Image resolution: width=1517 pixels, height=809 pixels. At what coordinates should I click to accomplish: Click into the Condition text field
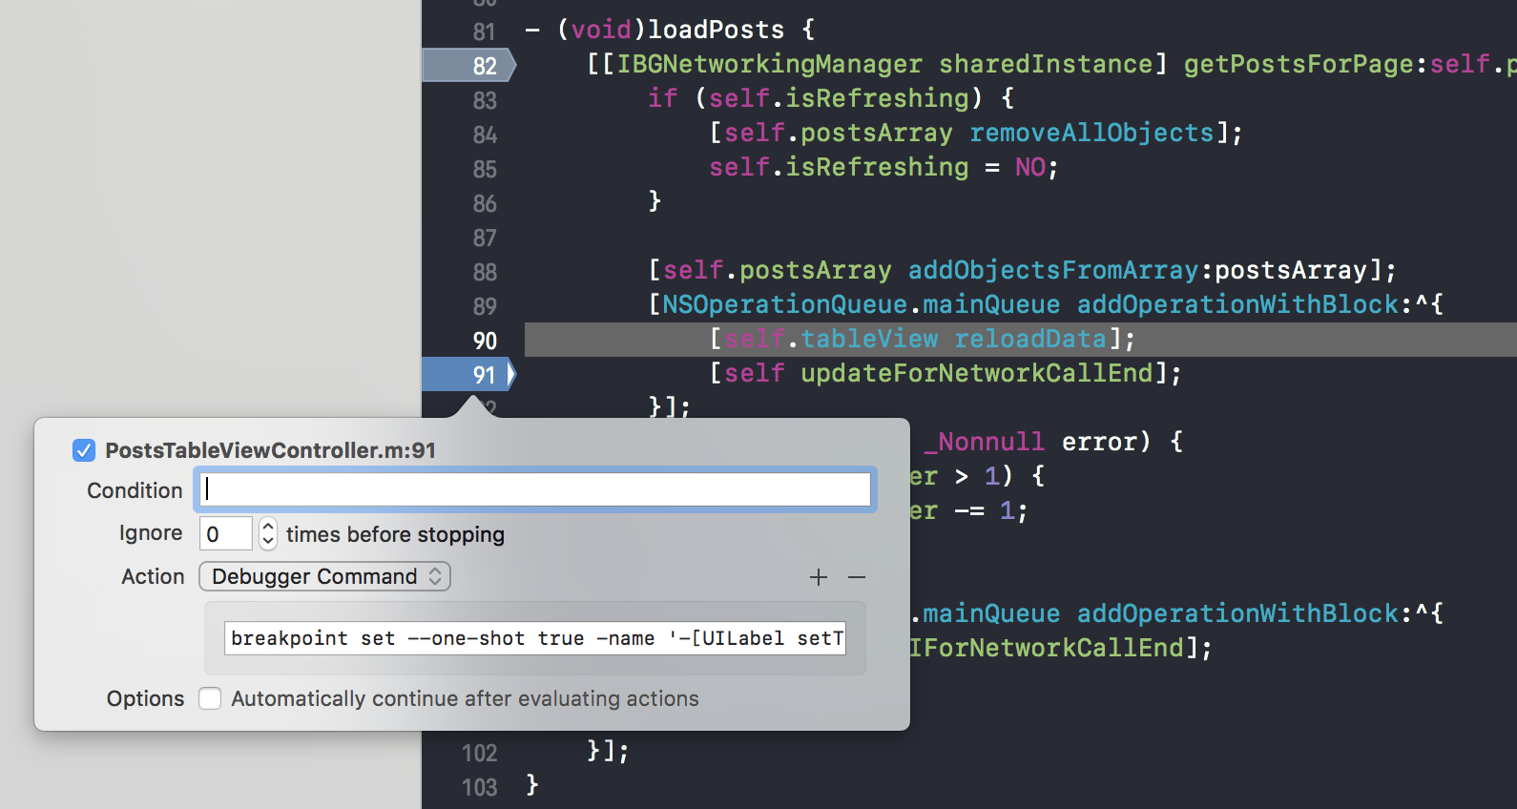pos(535,489)
